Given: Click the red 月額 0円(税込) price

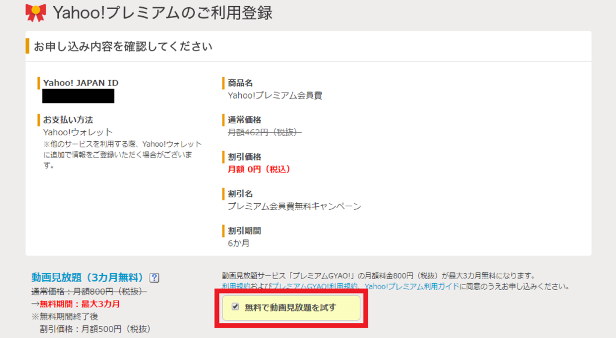Looking at the screenshot, I should (x=259, y=169).
